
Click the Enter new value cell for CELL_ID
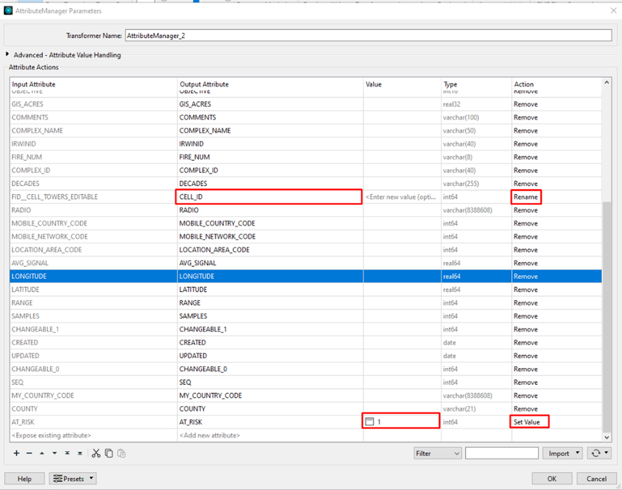402,197
